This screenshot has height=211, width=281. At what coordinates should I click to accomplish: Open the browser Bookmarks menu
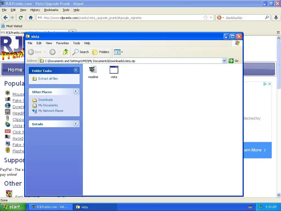(51, 10)
